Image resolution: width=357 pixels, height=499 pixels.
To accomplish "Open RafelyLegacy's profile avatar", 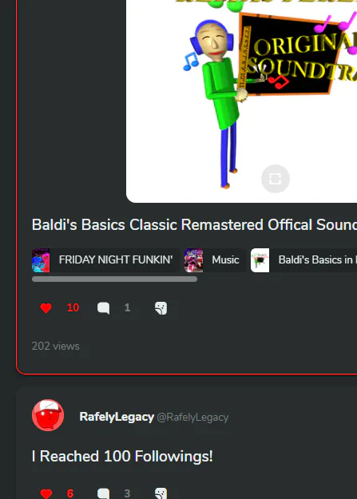I will 48,415.
